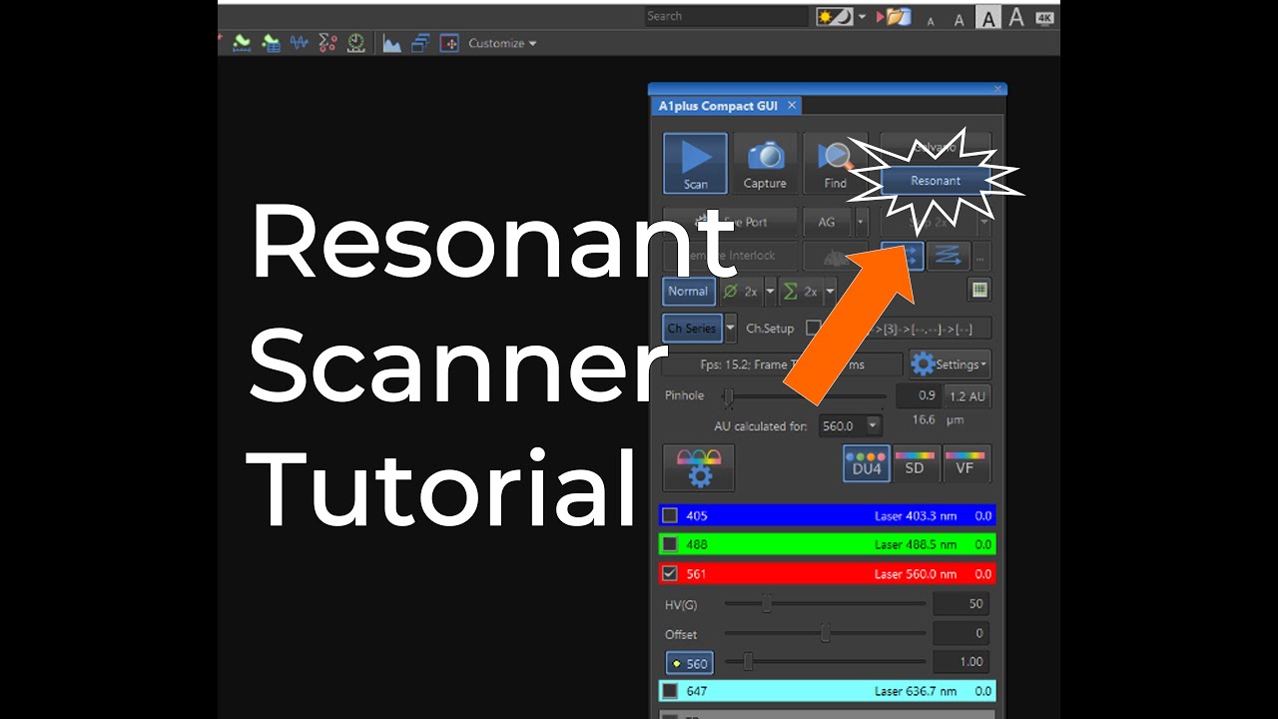Start scanning with the Scan button
This screenshot has height=719, width=1278.
tap(696, 164)
